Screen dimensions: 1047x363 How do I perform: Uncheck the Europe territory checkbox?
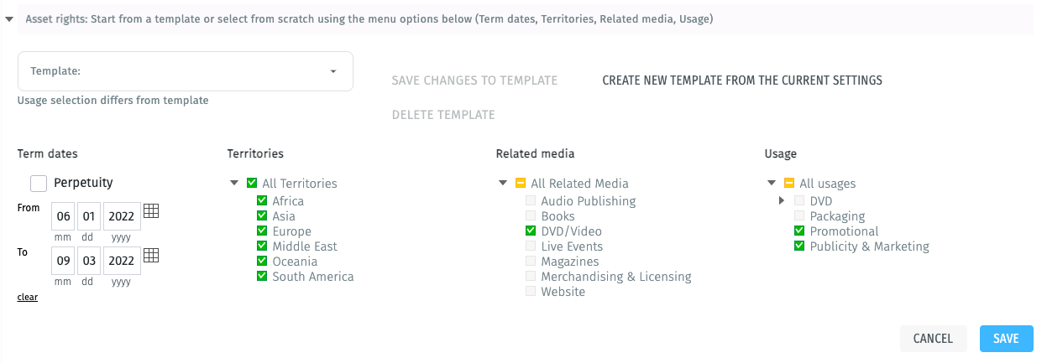[x=263, y=231]
